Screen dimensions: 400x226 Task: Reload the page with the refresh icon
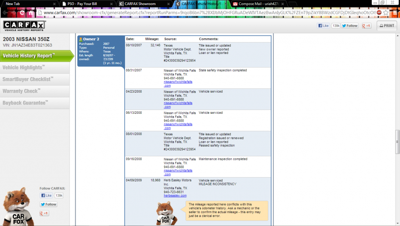click(x=22, y=13)
